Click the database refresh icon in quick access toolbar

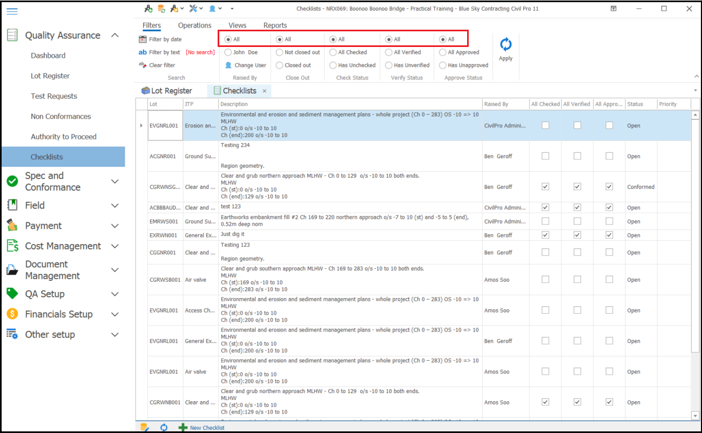pyautogui.click(x=161, y=9)
